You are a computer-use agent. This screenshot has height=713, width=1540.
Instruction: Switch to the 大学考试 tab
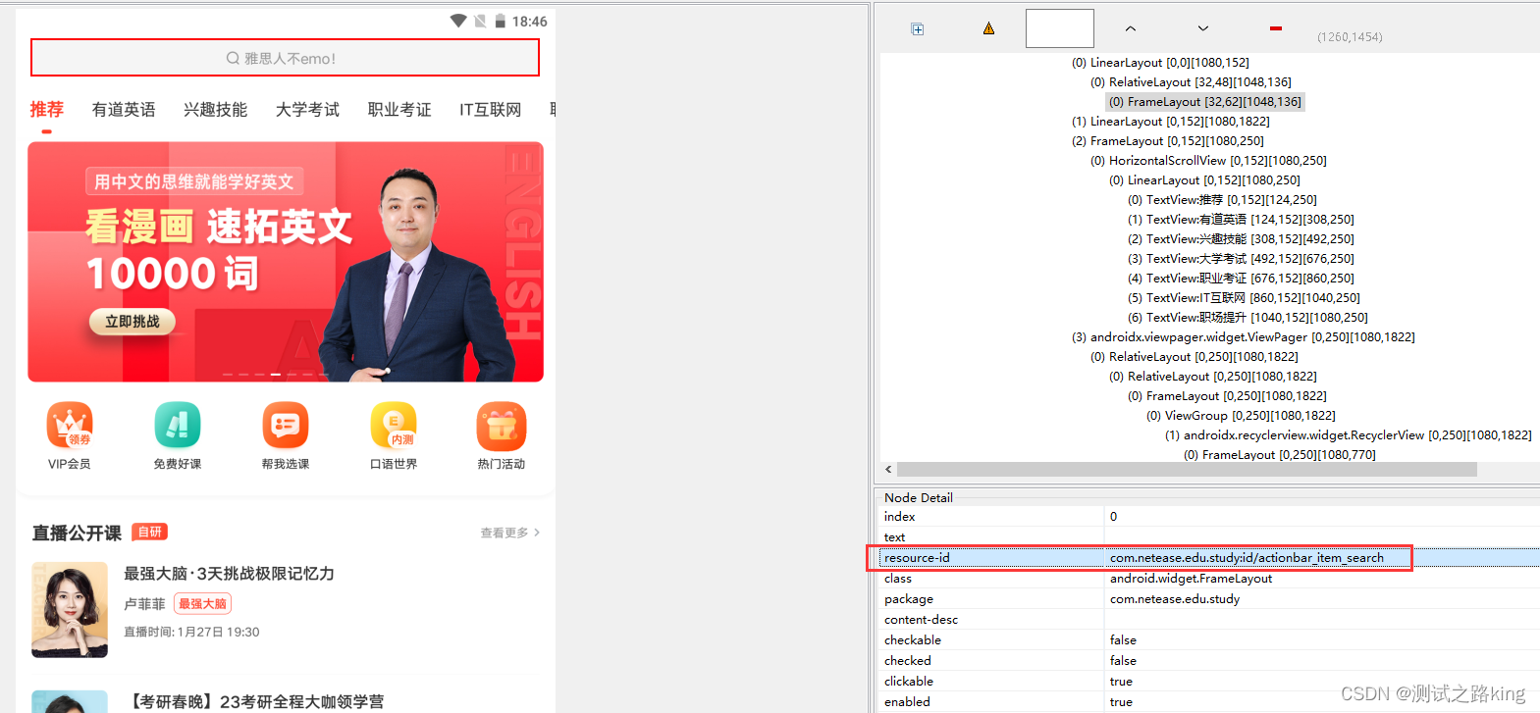(x=307, y=110)
